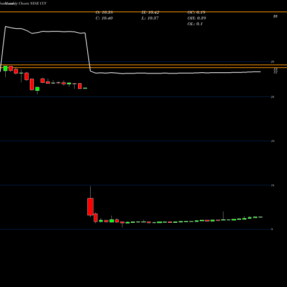Click the close value C: 10.40
The height and width of the screenshot is (287, 287).
[104, 18]
